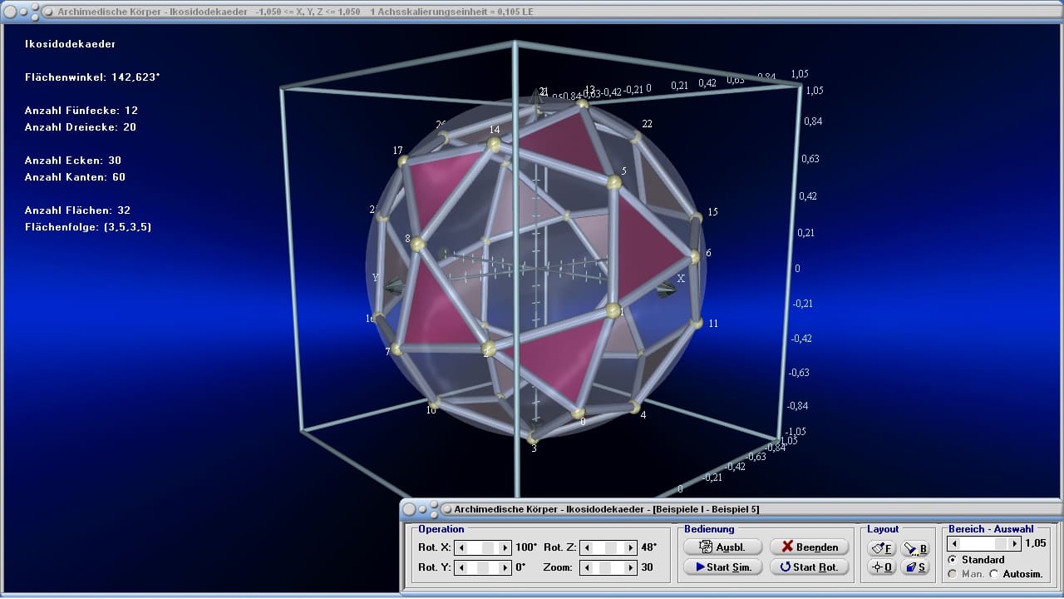Click the Rot. X scrollbar thumb
The width and height of the screenshot is (1064, 599).
point(488,547)
